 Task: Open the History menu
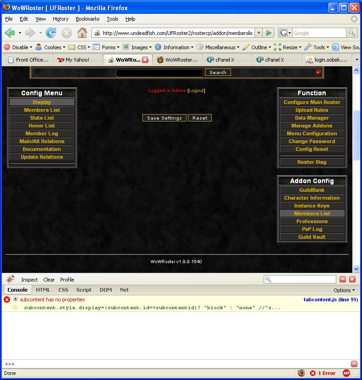tap(61, 19)
